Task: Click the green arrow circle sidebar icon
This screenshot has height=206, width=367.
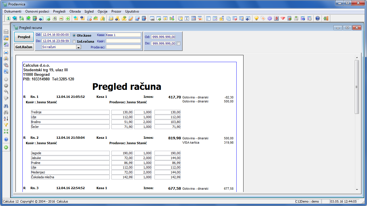Action: [x=6, y=147]
